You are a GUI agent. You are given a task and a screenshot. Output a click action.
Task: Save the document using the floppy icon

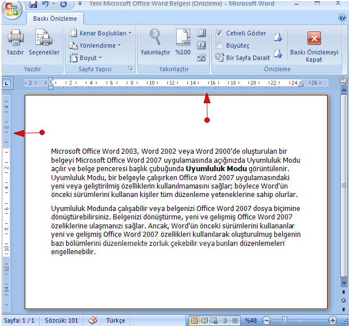click(x=33, y=4)
